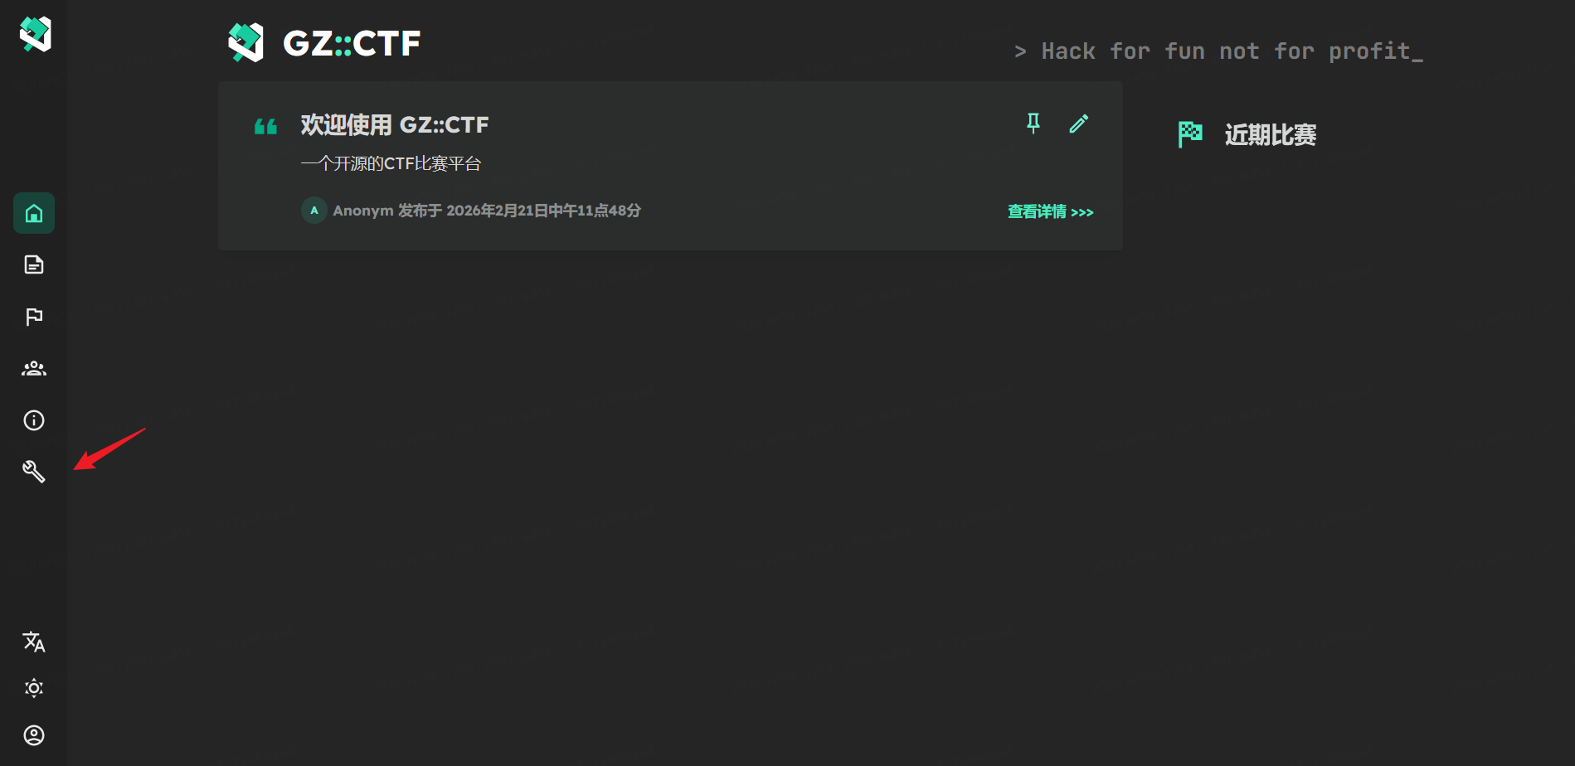Open the Teams page icon
This screenshot has height=766, width=1575.
click(x=34, y=368)
